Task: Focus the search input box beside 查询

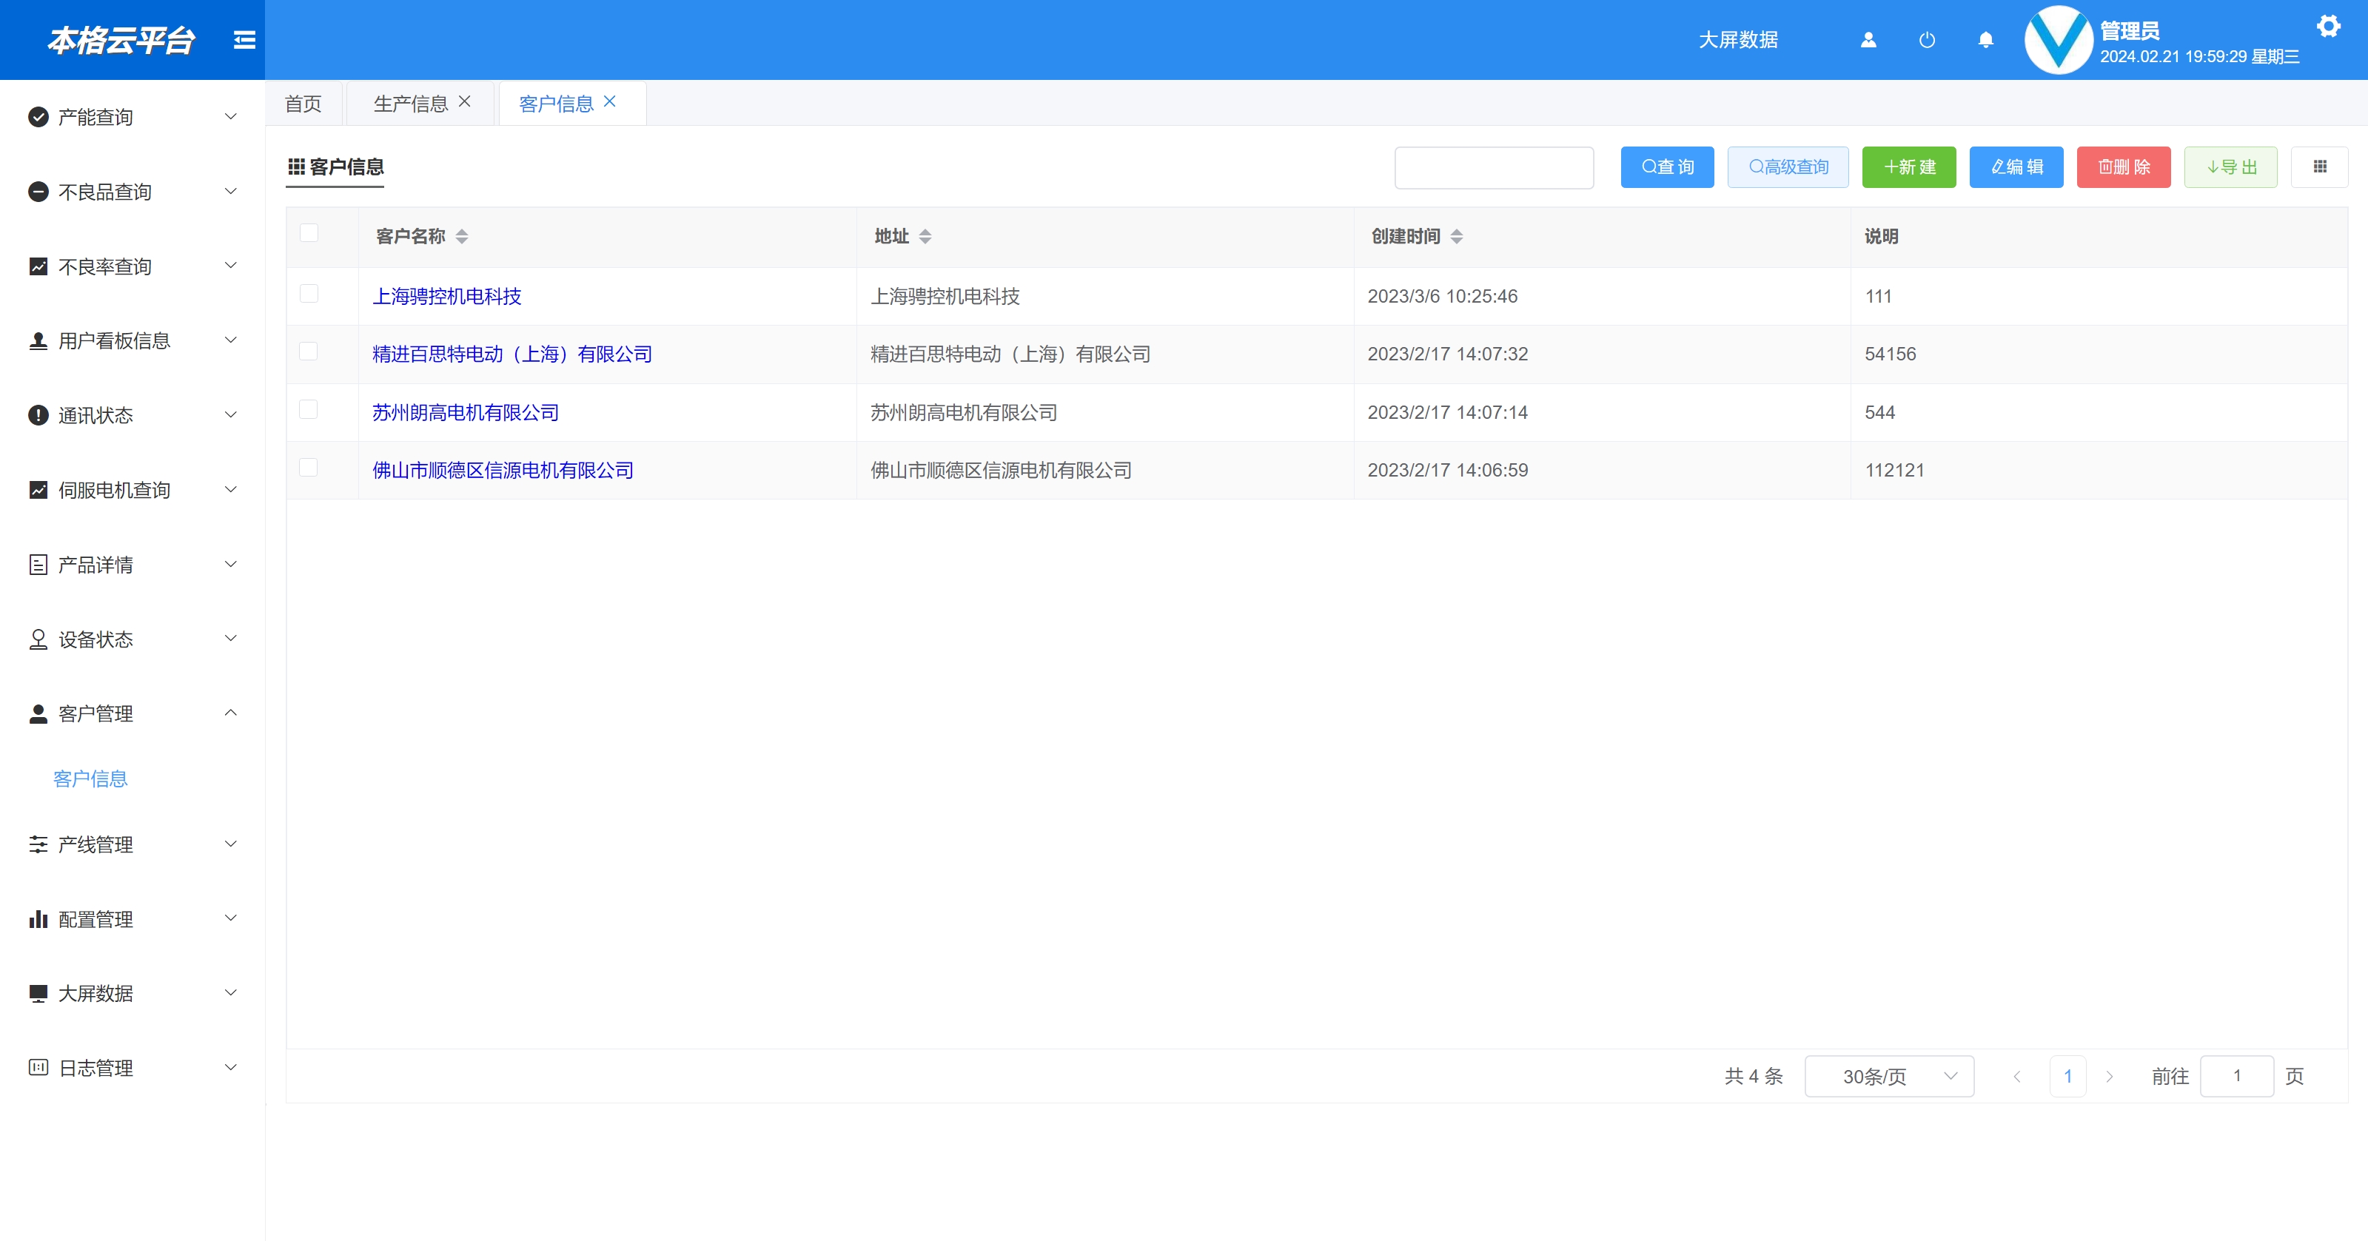Action: [1494, 167]
